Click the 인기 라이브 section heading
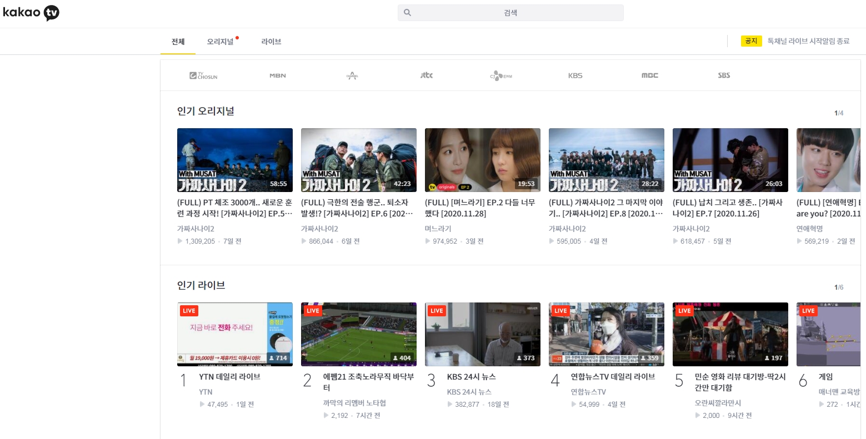The height and width of the screenshot is (439, 866). pyautogui.click(x=201, y=286)
